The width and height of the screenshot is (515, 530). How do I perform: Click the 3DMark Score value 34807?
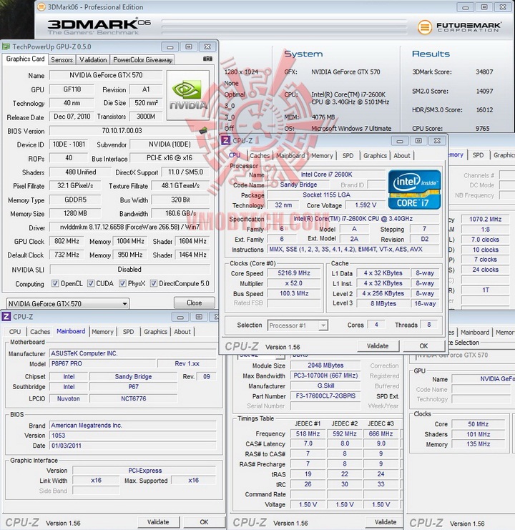click(484, 72)
